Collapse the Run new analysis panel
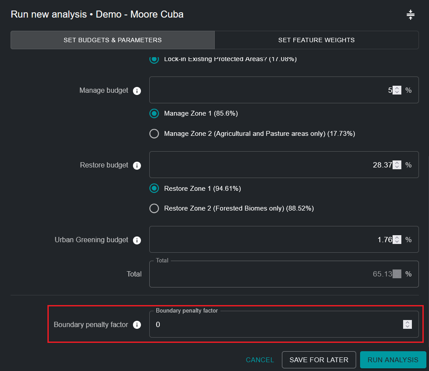The width and height of the screenshot is (429, 371). point(410,15)
